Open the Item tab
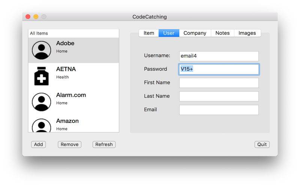This screenshot has height=187, width=300. point(148,33)
